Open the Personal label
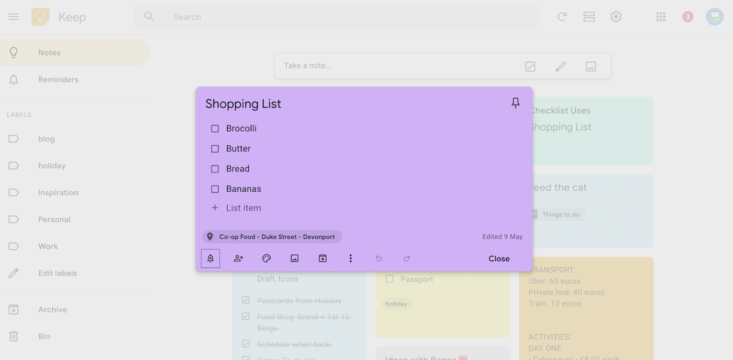The image size is (733, 360). tap(75, 219)
